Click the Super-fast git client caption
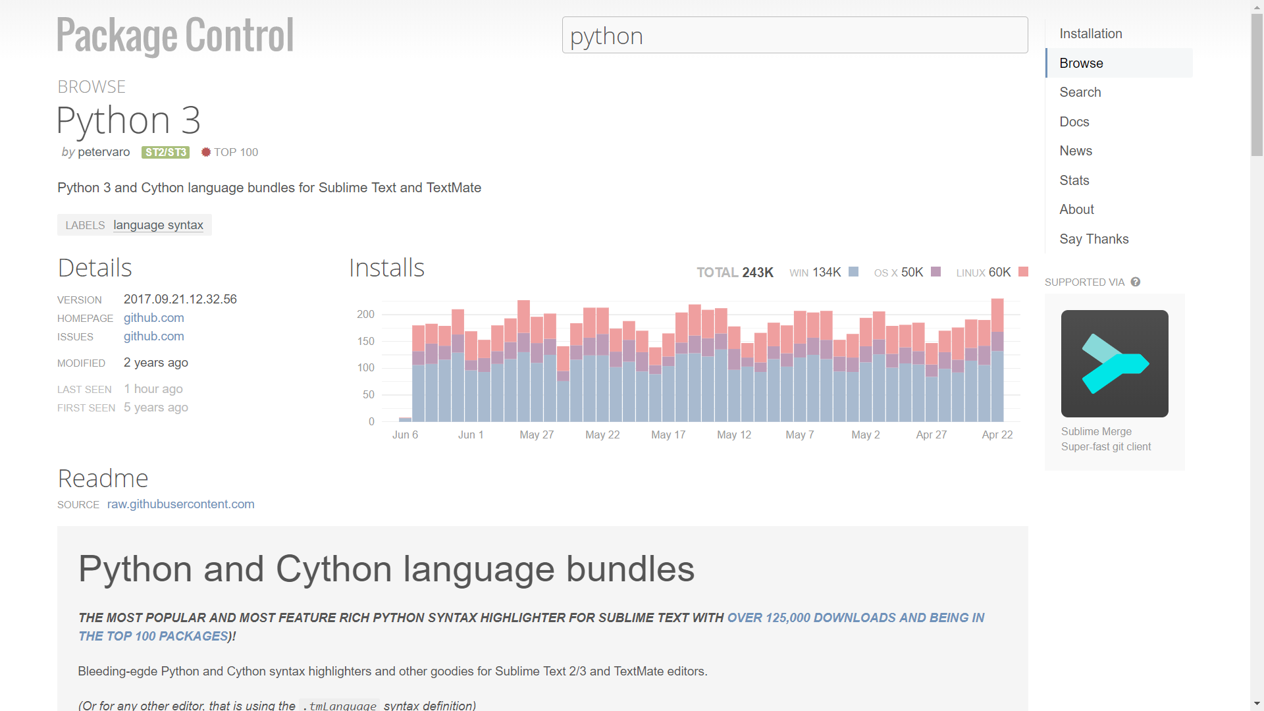This screenshot has height=711, width=1264. (x=1106, y=446)
